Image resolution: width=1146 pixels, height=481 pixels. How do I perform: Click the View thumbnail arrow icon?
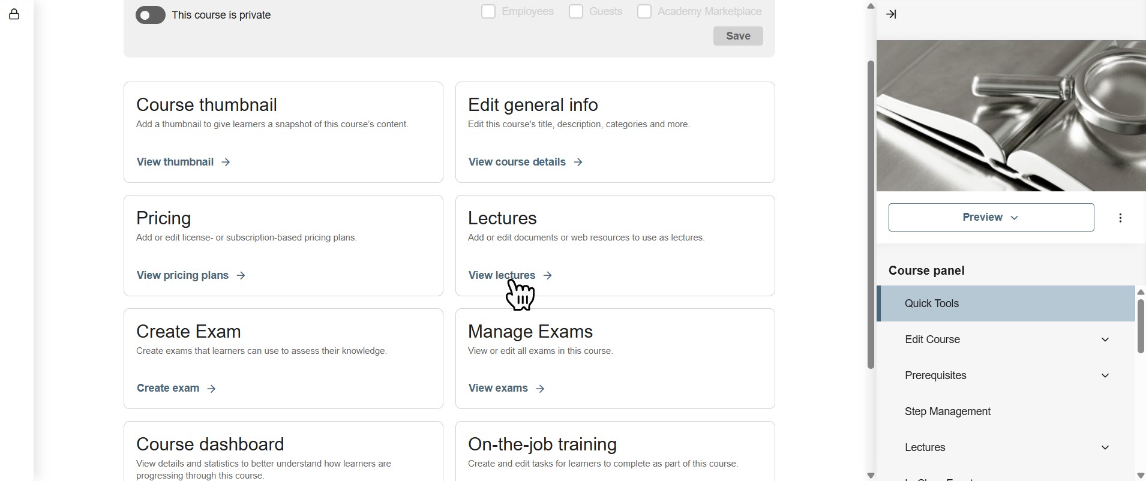(225, 162)
